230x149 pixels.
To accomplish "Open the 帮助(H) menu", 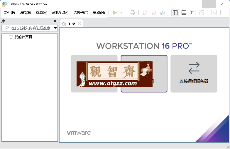I will (99, 13).
